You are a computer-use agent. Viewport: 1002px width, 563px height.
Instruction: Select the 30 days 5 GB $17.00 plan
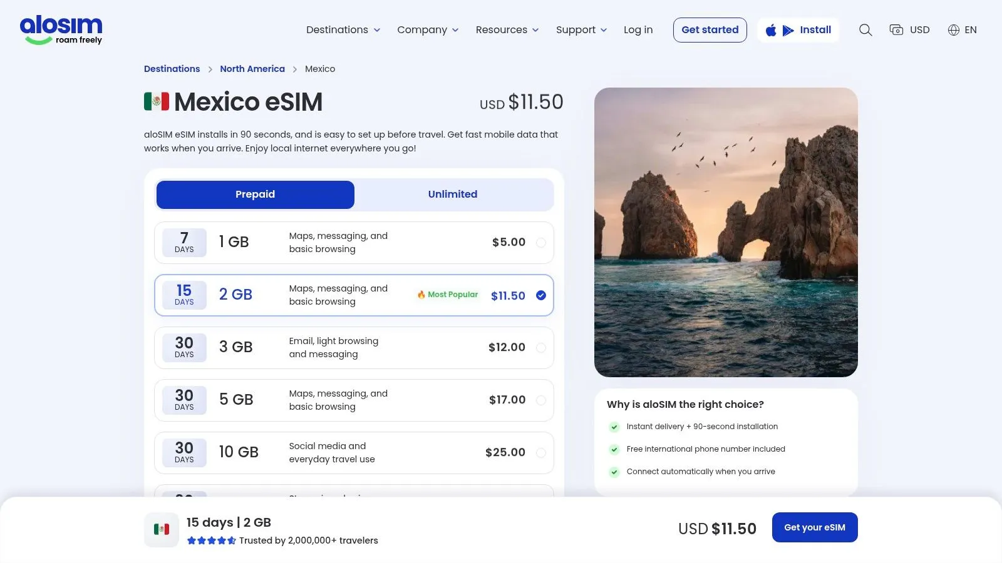pyautogui.click(x=354, y=400)
